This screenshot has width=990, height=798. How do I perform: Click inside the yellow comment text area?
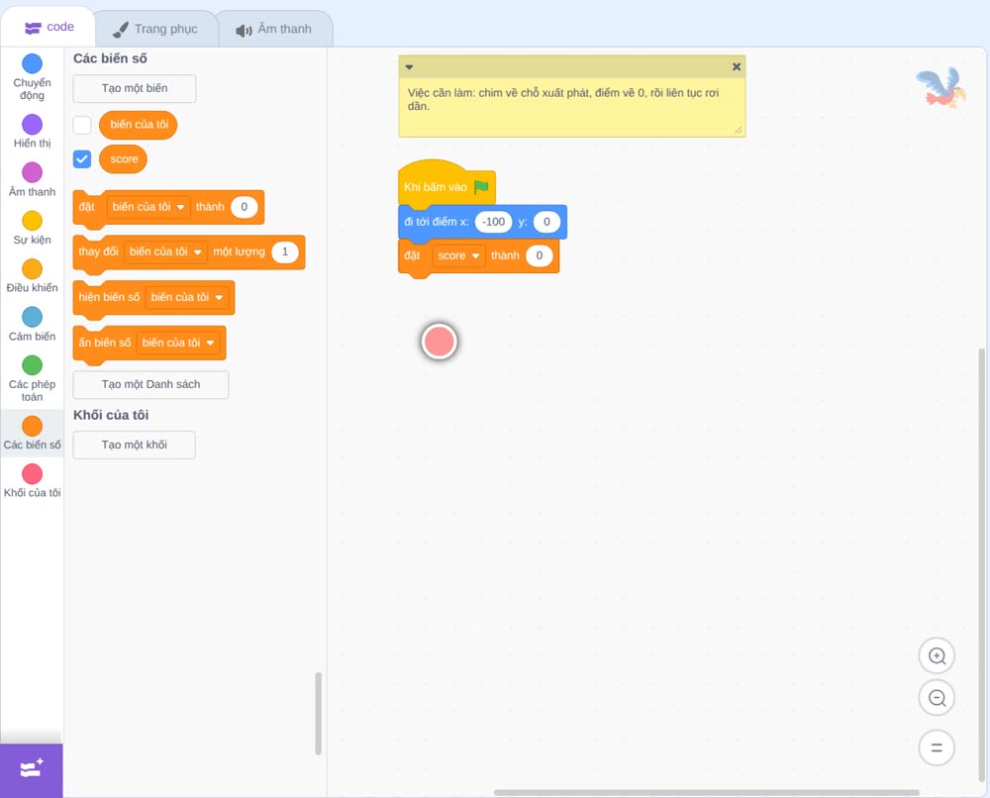coord(571,106)
